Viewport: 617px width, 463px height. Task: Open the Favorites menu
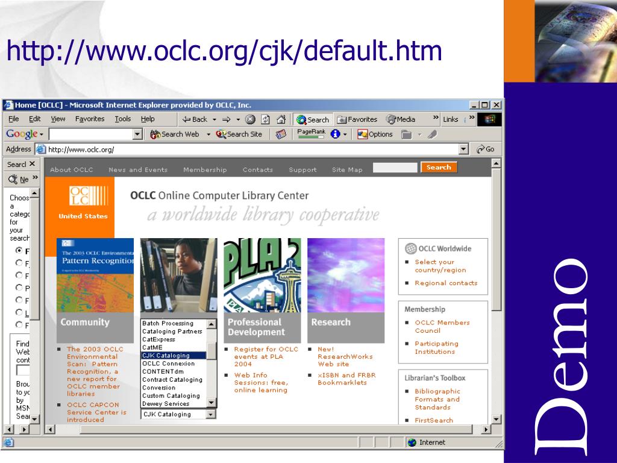[x=90, y=119]
